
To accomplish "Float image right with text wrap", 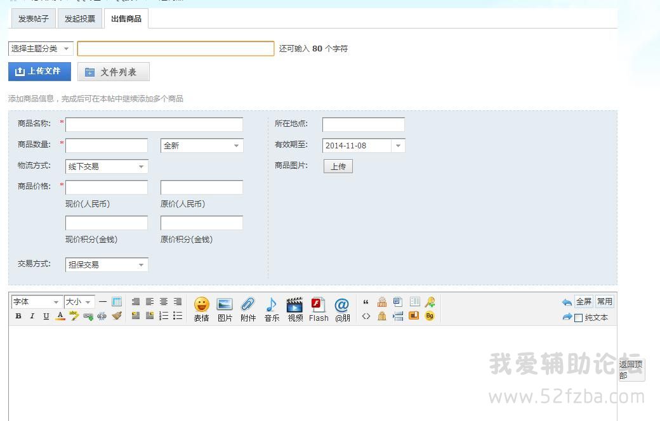I will (149, 316).
